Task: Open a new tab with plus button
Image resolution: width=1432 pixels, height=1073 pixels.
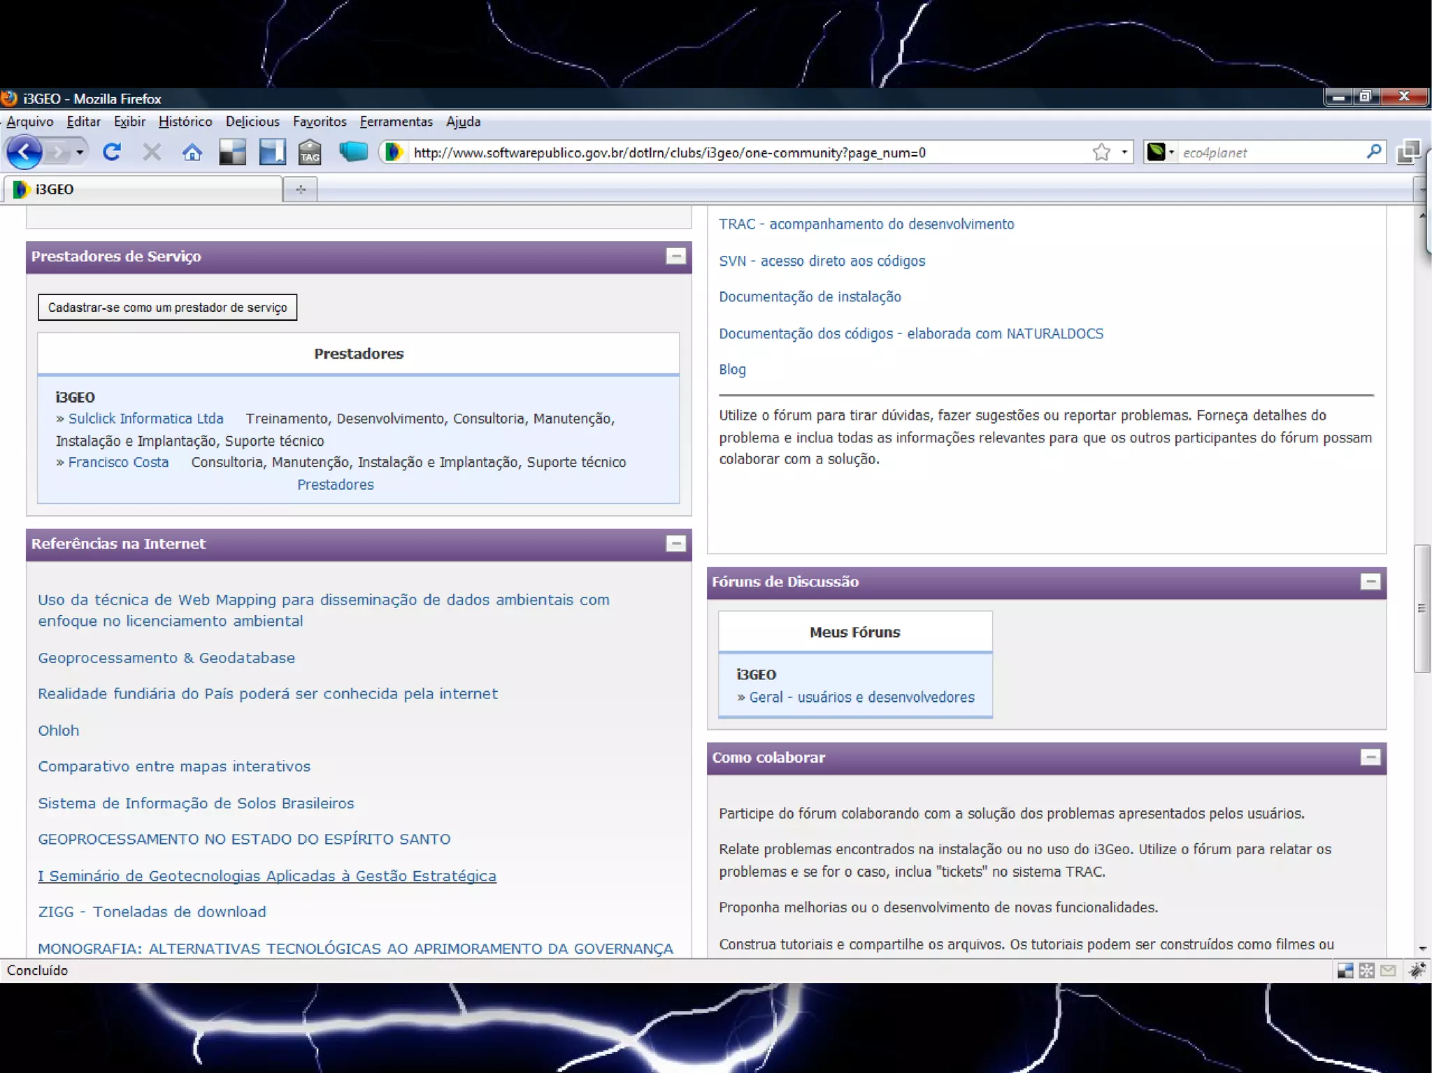Action: [x=301, y=189]
